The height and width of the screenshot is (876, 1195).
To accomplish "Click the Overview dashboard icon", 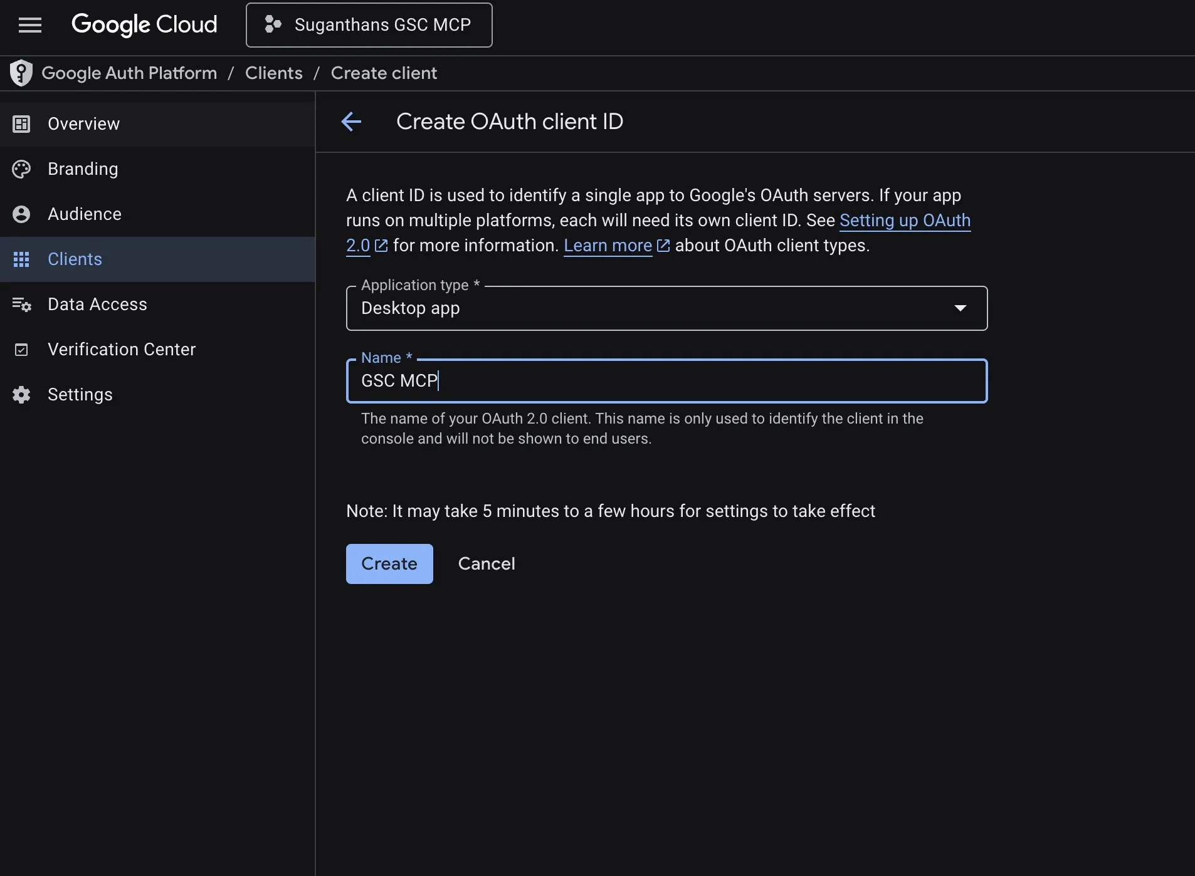I will pyautogui.click(x=21, y=124).
